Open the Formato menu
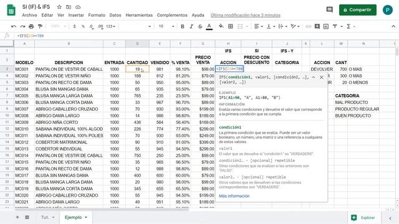The height and width of the screenshot is (224, 399). (97, 15)
